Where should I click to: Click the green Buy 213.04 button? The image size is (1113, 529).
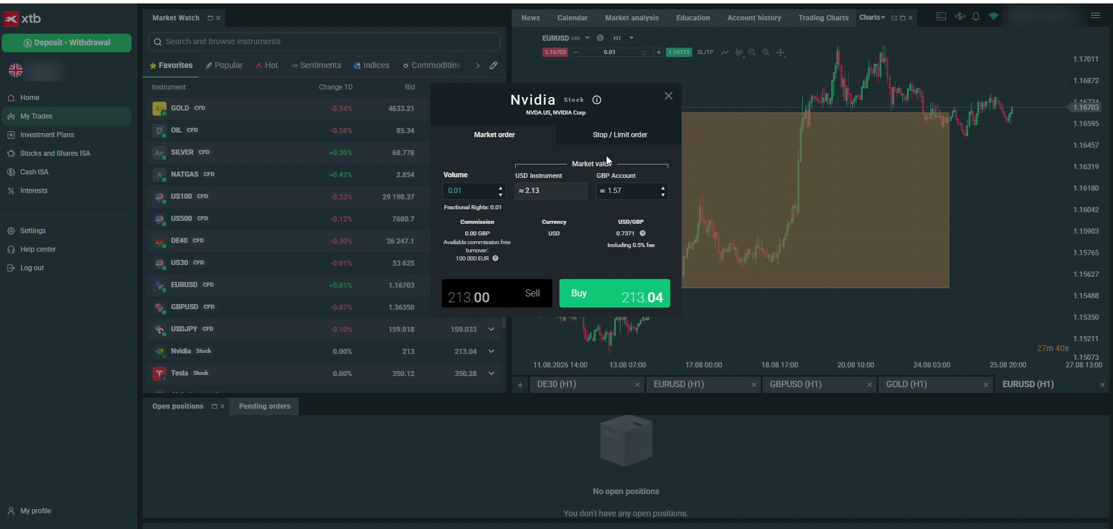click(615, 294)
